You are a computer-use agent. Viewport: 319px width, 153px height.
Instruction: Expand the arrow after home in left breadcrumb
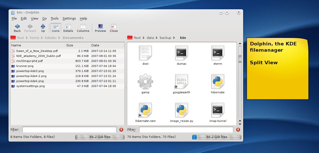point(42,38)
